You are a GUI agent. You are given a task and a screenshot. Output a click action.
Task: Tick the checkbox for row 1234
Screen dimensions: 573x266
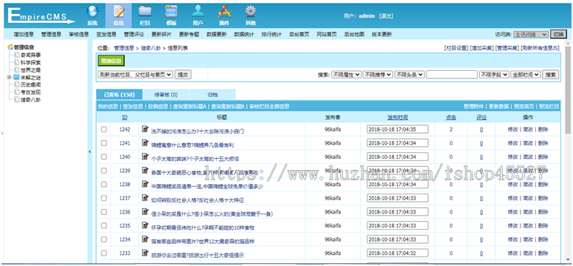[104, 239]
